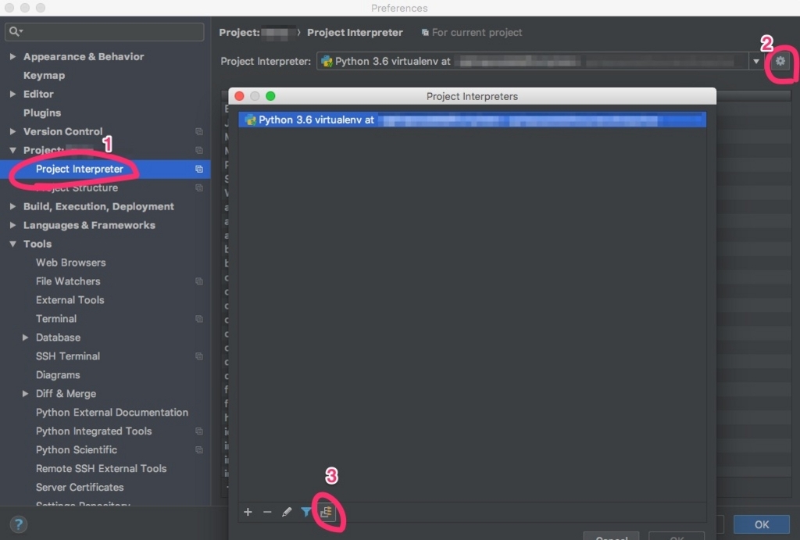The image size is (800, 540).
Task: Open Server Certificates settings
Action: [80, 488]
